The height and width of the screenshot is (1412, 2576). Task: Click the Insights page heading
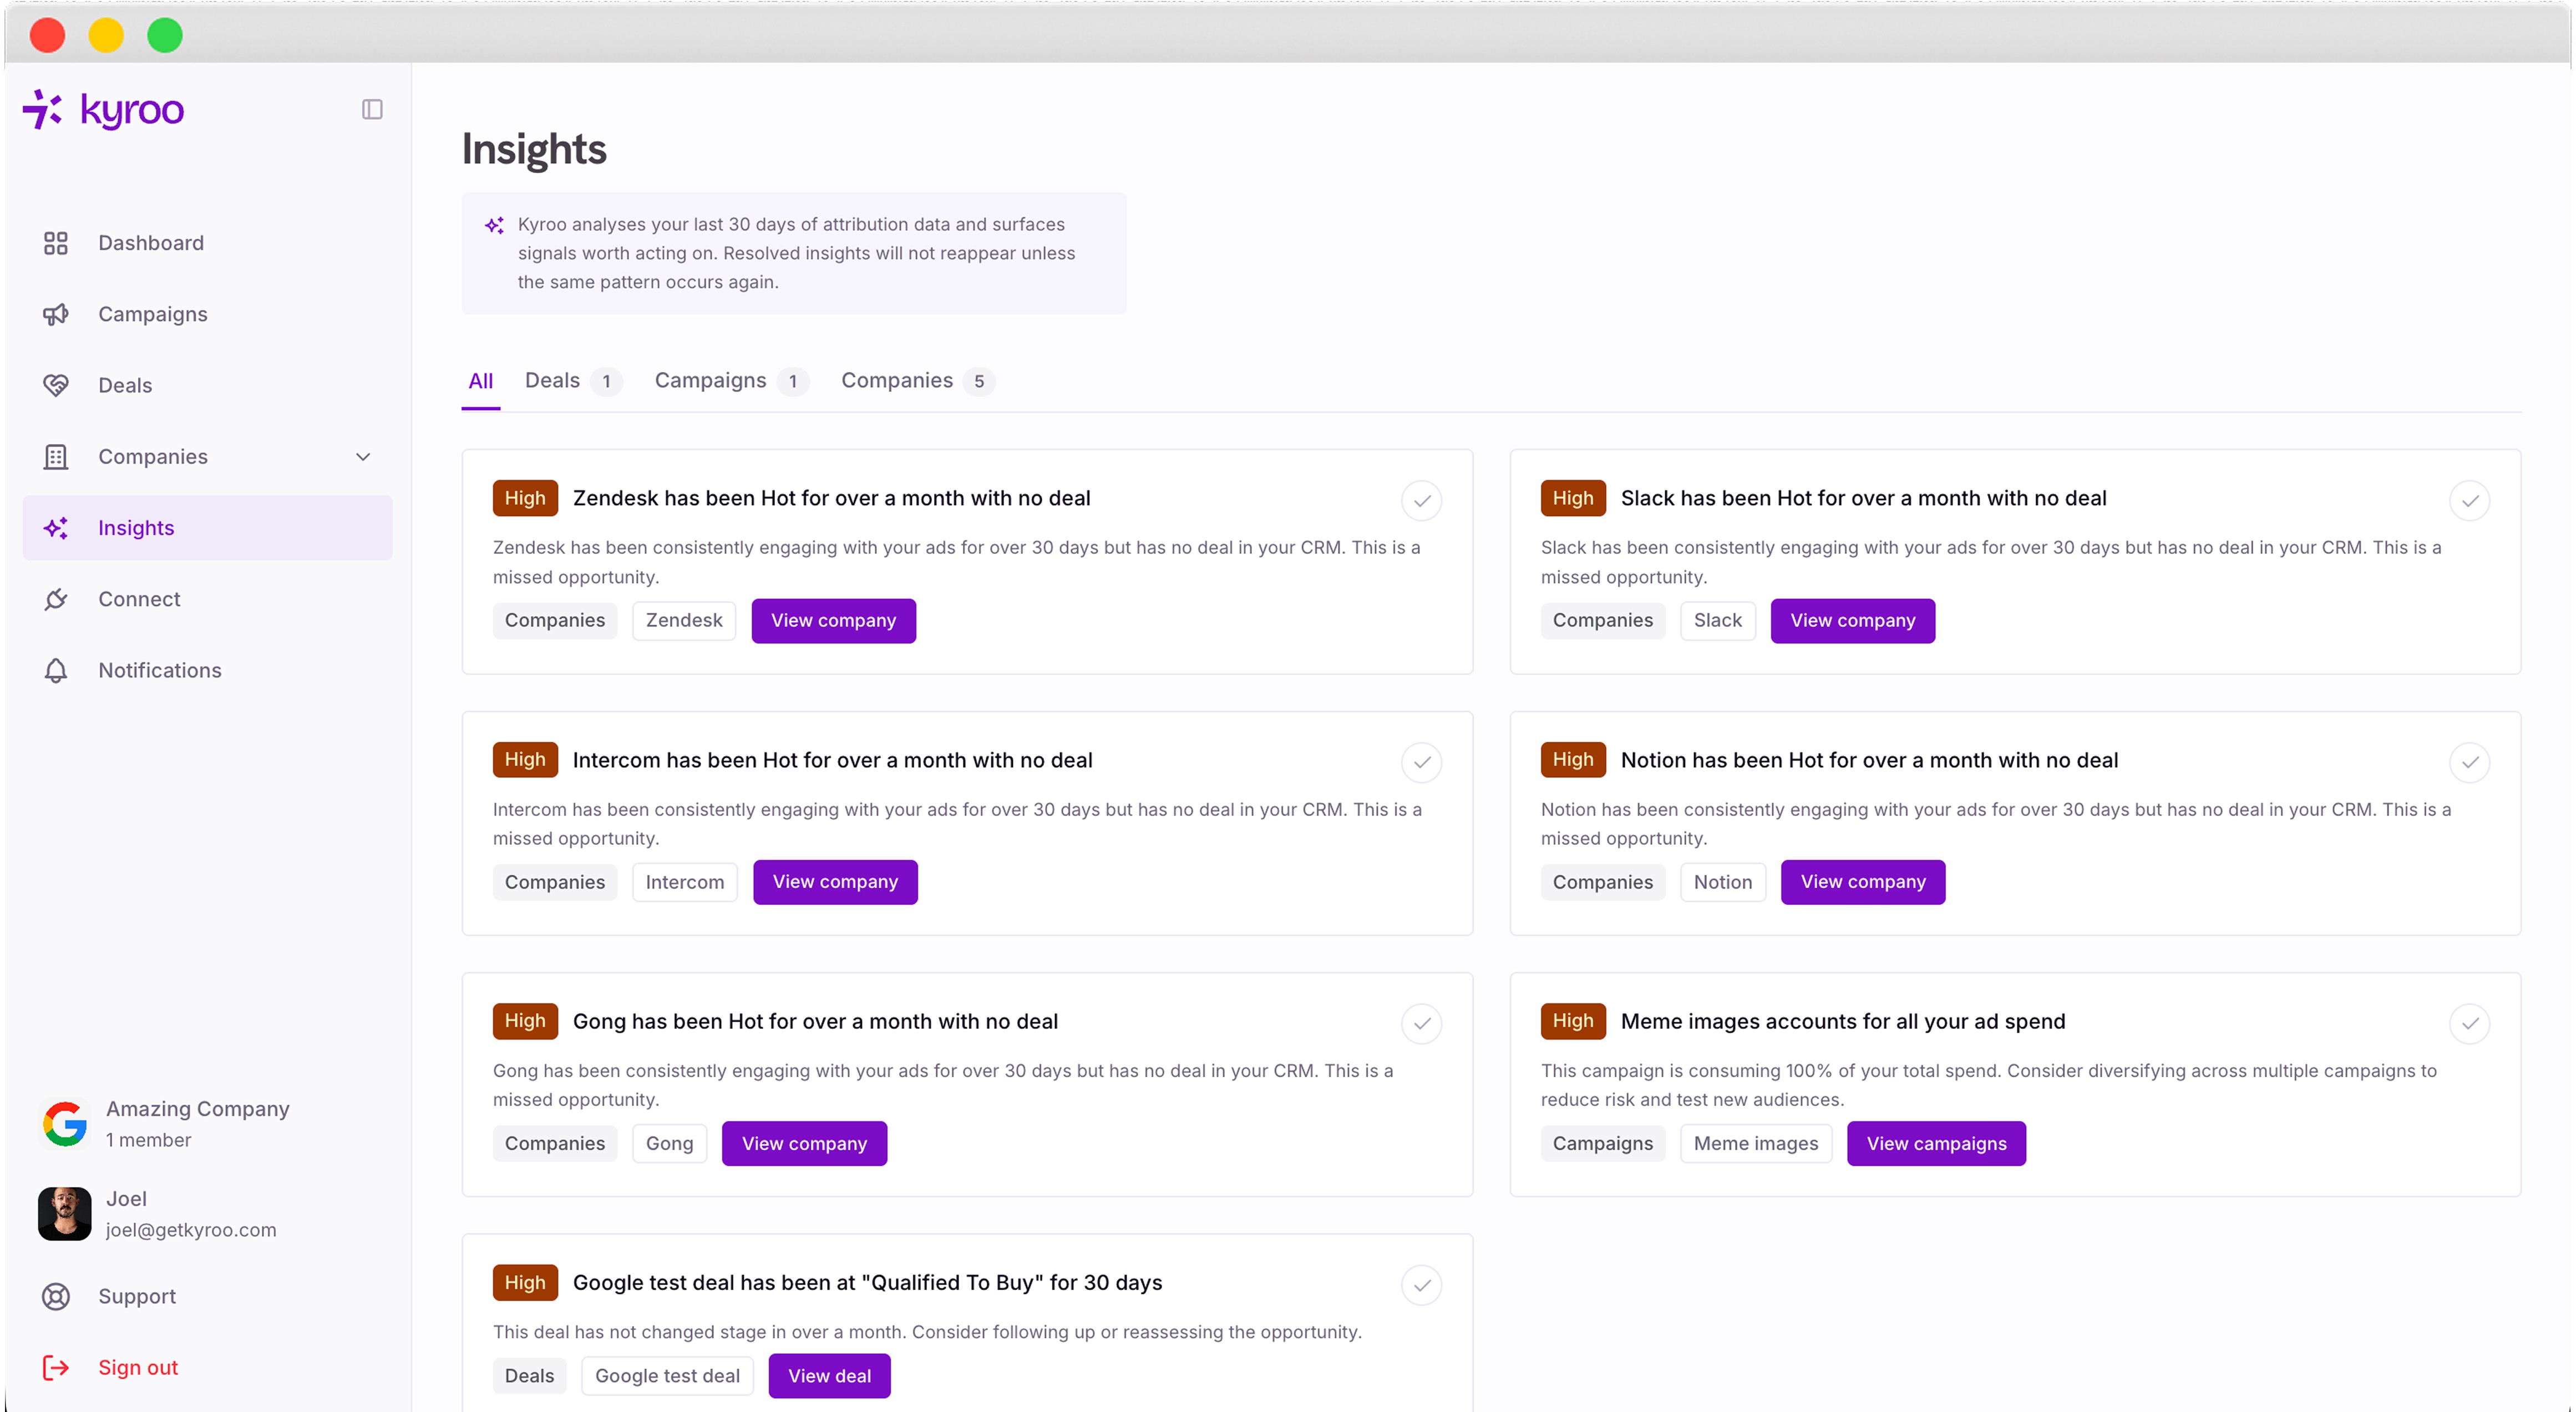tap(534, 149)
